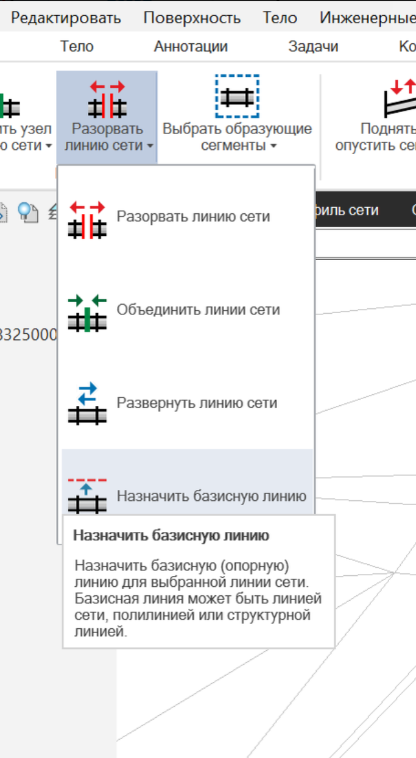Select Назначить базисную линию menu entry
This screenshot has height=758, width=416.
[x=211, y=496]
